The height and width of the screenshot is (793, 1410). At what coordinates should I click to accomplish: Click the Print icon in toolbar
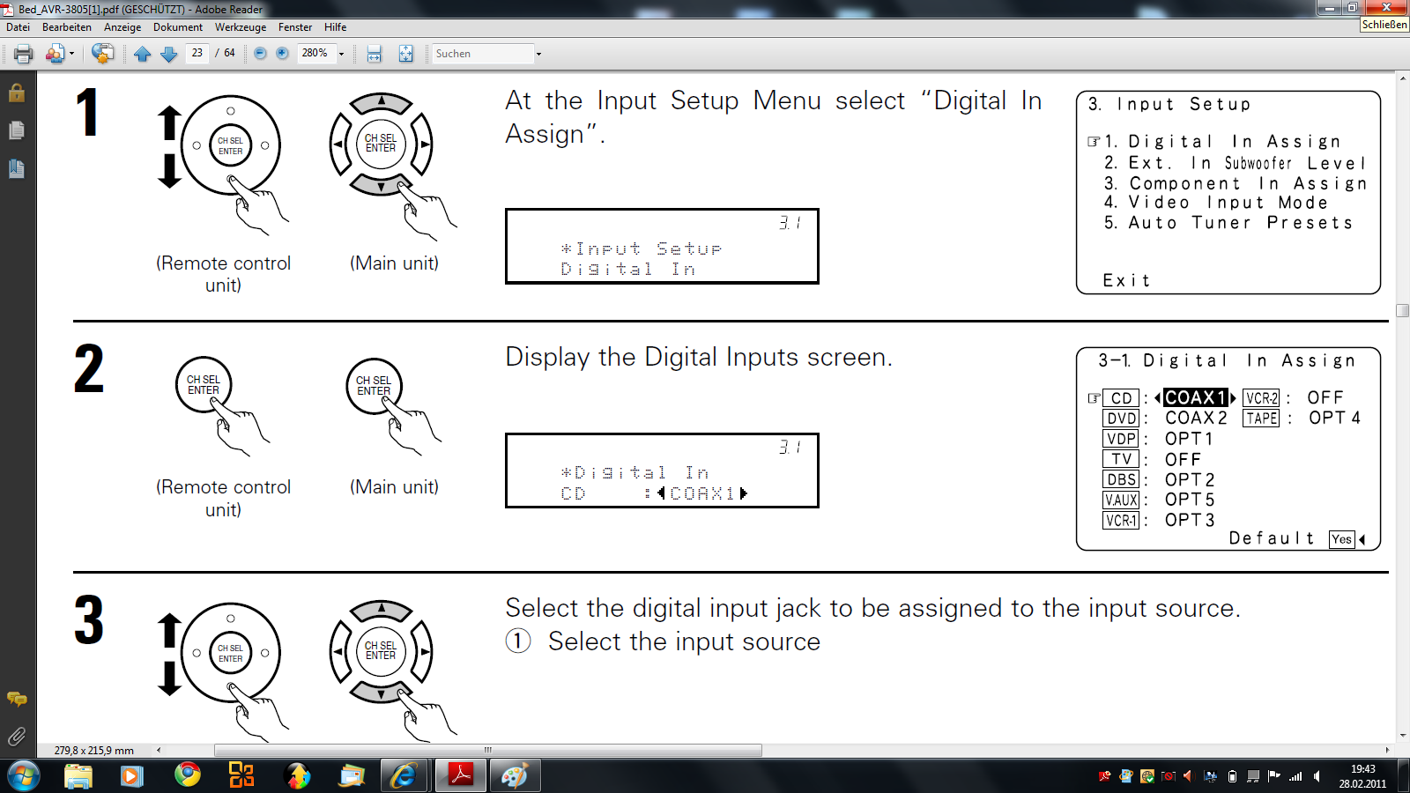coord(24,54)
